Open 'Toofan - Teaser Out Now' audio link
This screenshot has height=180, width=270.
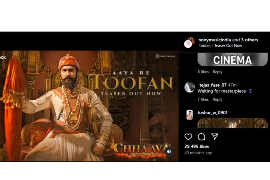coord(220,46)
